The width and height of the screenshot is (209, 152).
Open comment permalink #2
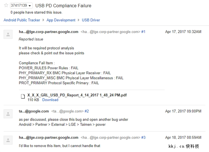(x=86, y=112)
